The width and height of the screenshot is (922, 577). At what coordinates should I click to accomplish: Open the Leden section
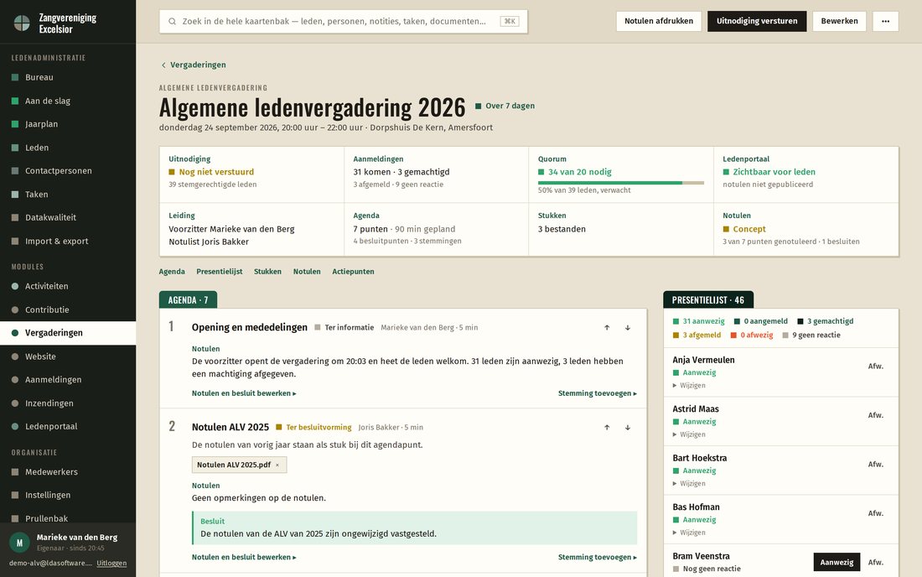pos(68,148)
